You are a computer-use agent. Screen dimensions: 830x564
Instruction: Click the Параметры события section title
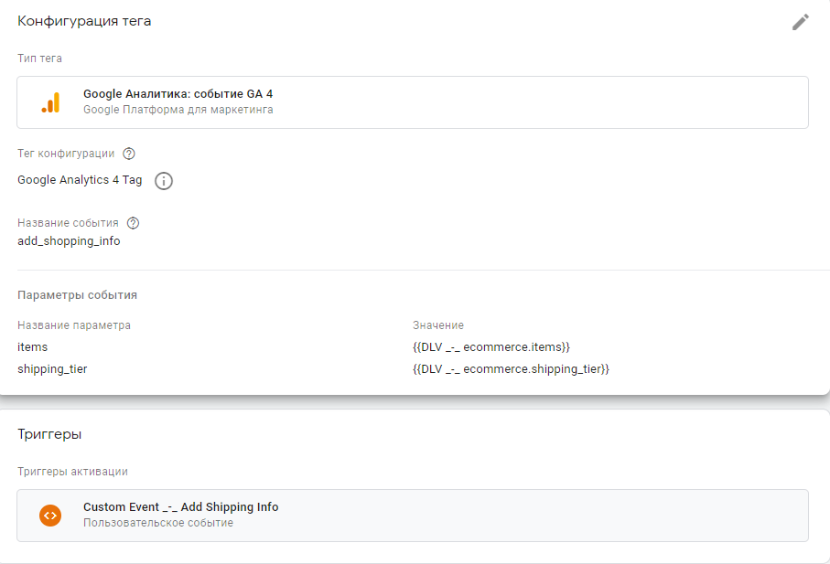(x=77, y=295)
